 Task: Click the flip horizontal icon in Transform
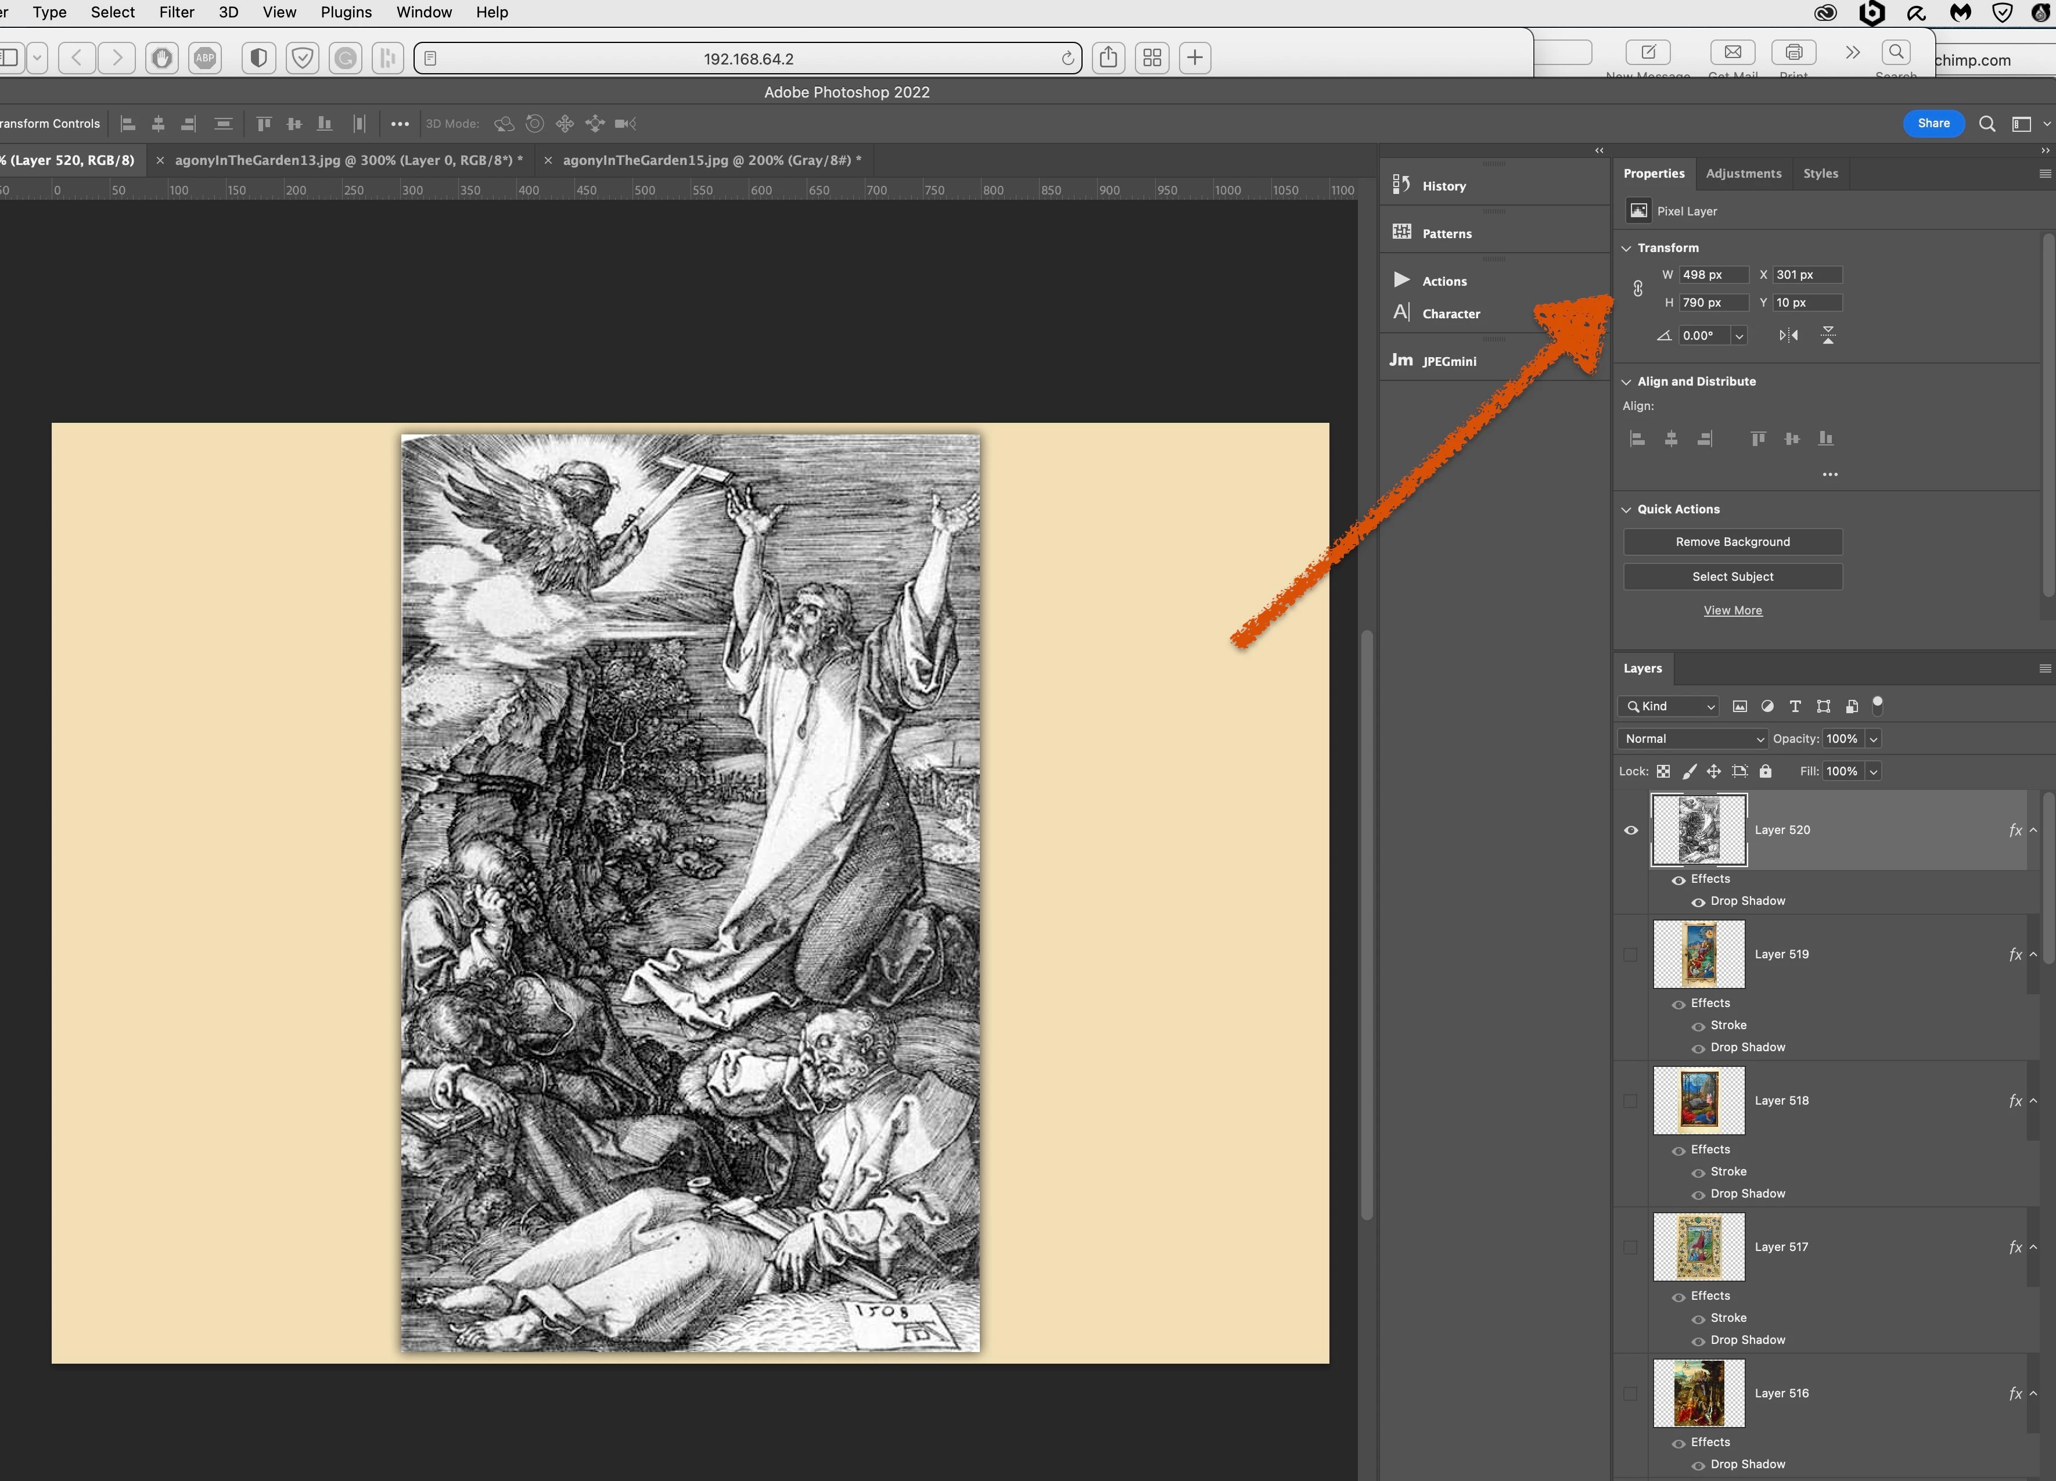(x=1788, y=335)
